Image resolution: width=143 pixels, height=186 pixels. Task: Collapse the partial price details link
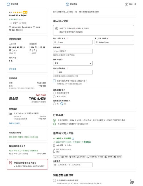click(14, 123)
